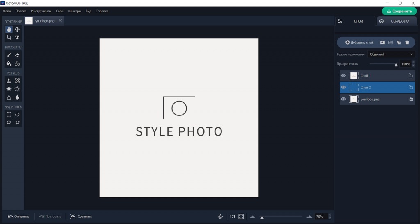Screen dimensions: 420x224
Task: Activate the Stamp tool
Action: pyautogui.click(x=9, y=81)
